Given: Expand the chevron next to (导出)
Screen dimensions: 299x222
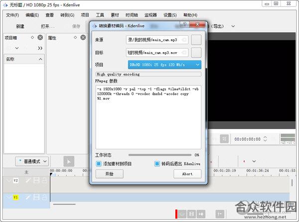Looking at the screenshot, I should [233, 26].
